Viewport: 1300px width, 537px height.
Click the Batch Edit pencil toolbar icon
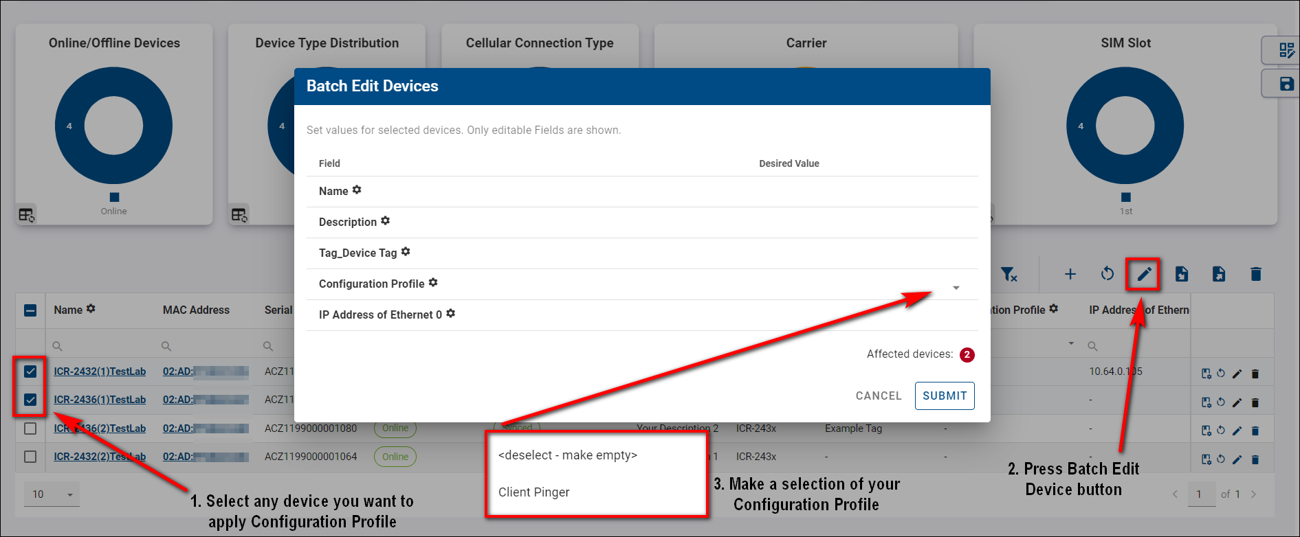1144,275
